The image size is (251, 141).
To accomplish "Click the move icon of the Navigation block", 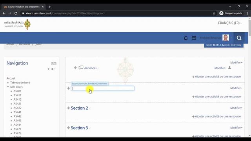I will pos(49,69).
